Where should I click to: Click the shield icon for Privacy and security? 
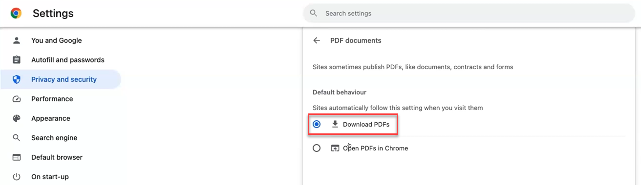(17, 79)
